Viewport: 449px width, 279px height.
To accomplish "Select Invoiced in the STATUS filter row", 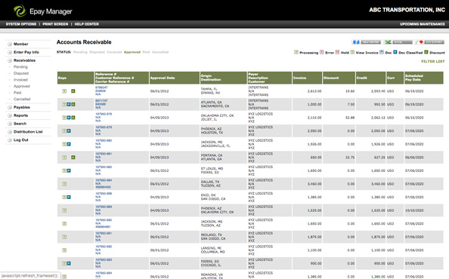I will pyautogui.click(x=114, y=52).
